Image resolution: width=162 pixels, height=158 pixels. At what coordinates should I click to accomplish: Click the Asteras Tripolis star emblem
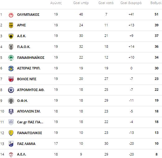pos(11,68)
